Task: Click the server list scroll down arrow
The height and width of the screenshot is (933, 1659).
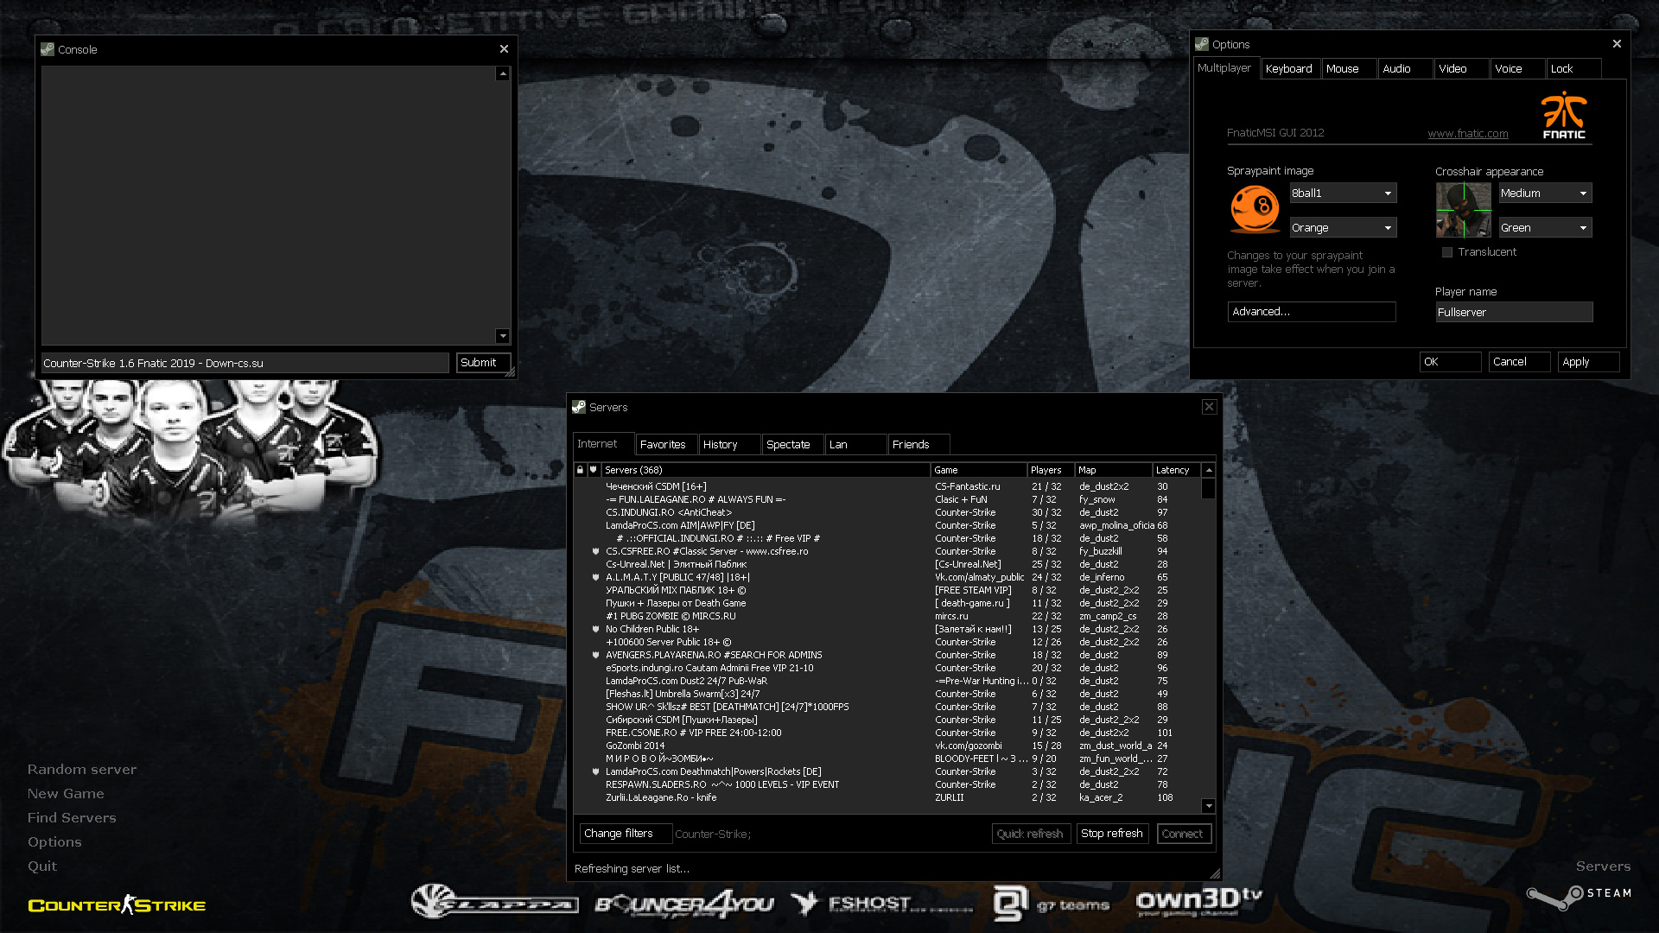Action: [x=1209, y=806]
